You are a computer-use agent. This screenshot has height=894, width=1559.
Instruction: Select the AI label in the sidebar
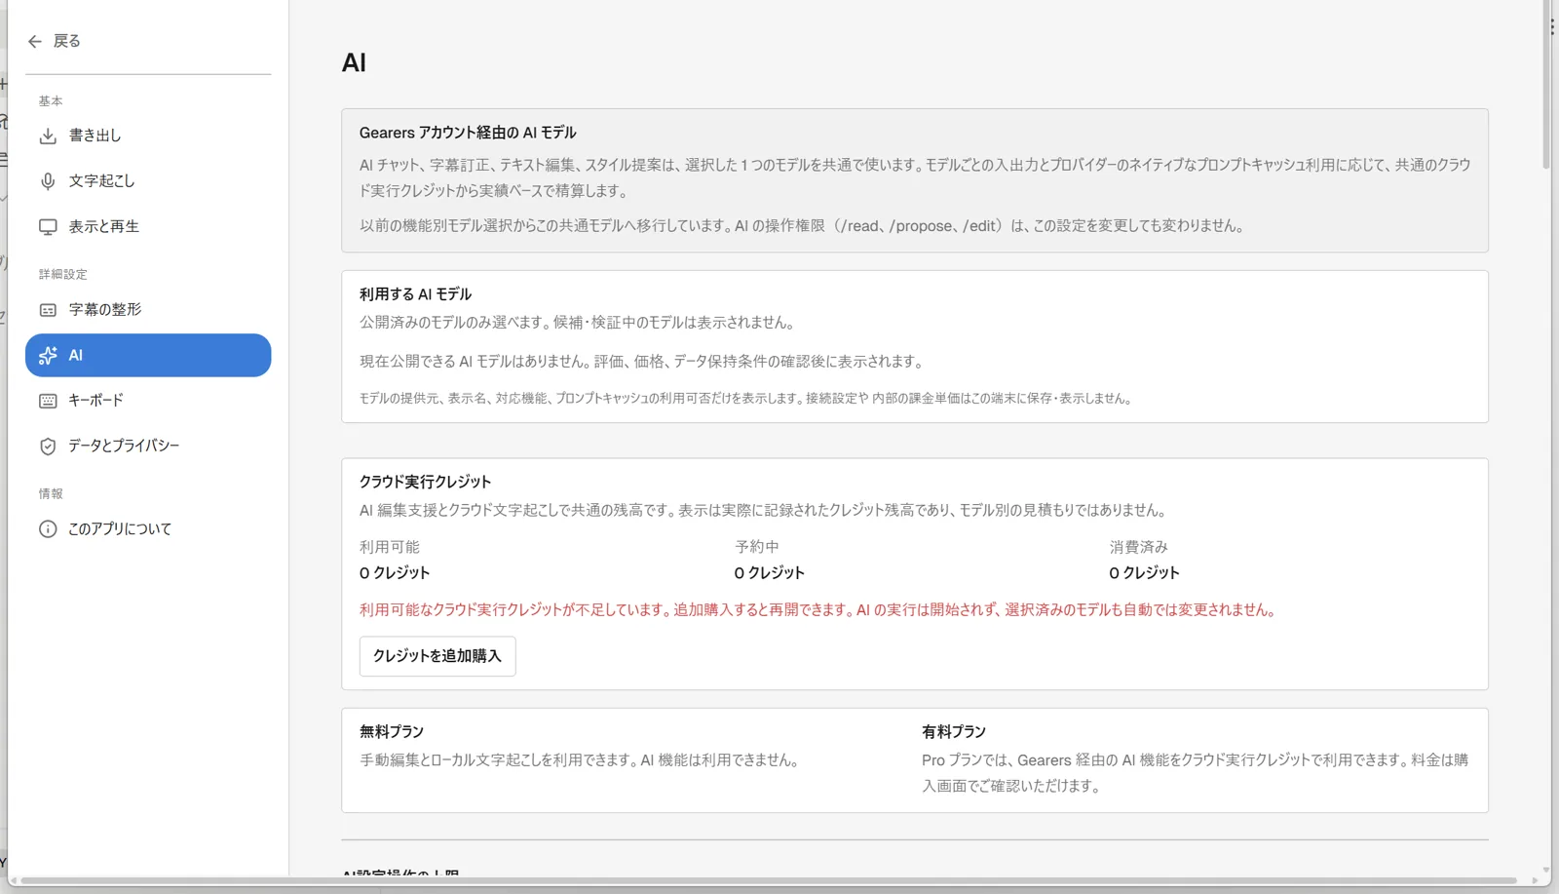point(76,356)
